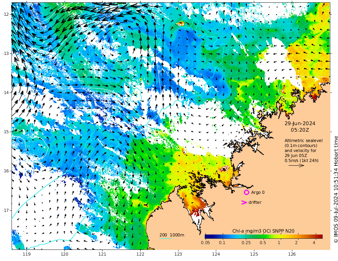338x261 pixels.
Task: Click the '200 1000m' depth contour label
Action: point(172,235)
